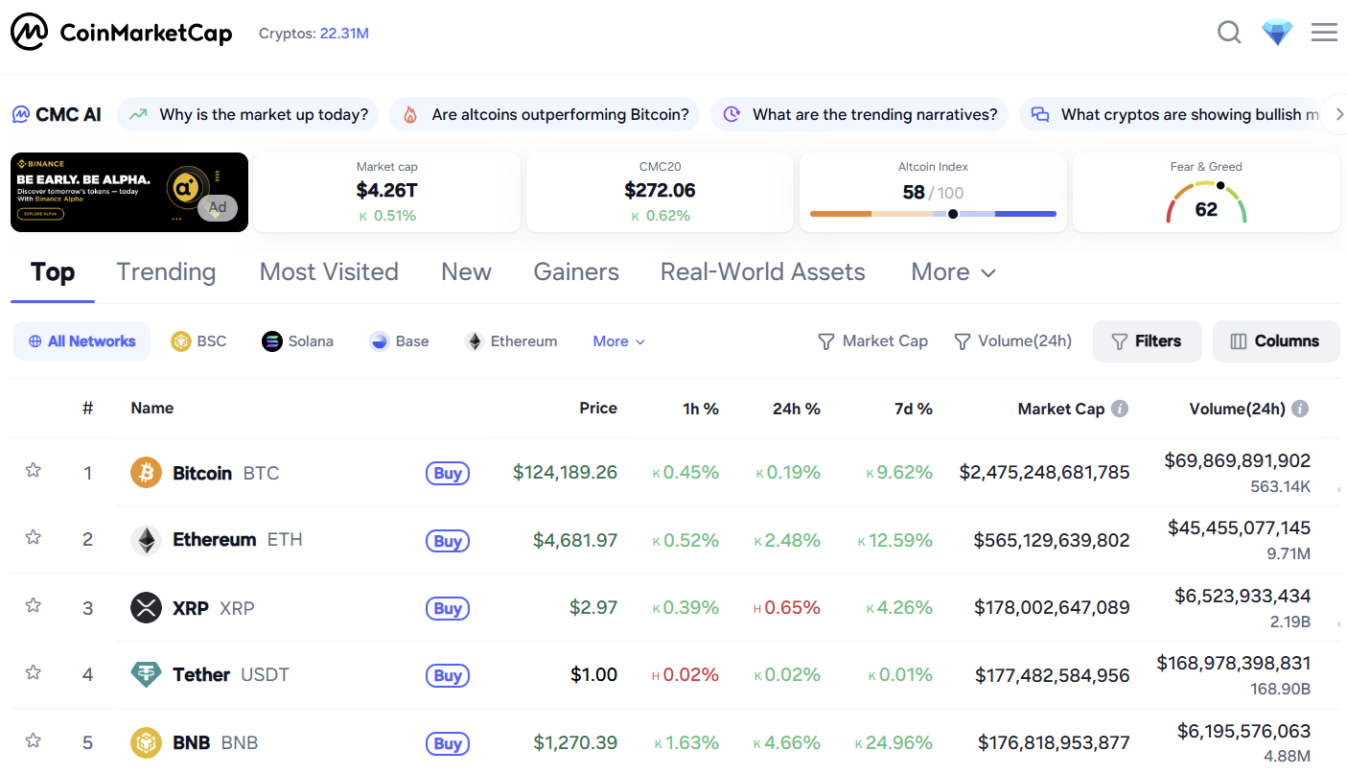Switch to the Gainers tab
The width and height of the screenshot is (1347, 774).
click(576, 272)
